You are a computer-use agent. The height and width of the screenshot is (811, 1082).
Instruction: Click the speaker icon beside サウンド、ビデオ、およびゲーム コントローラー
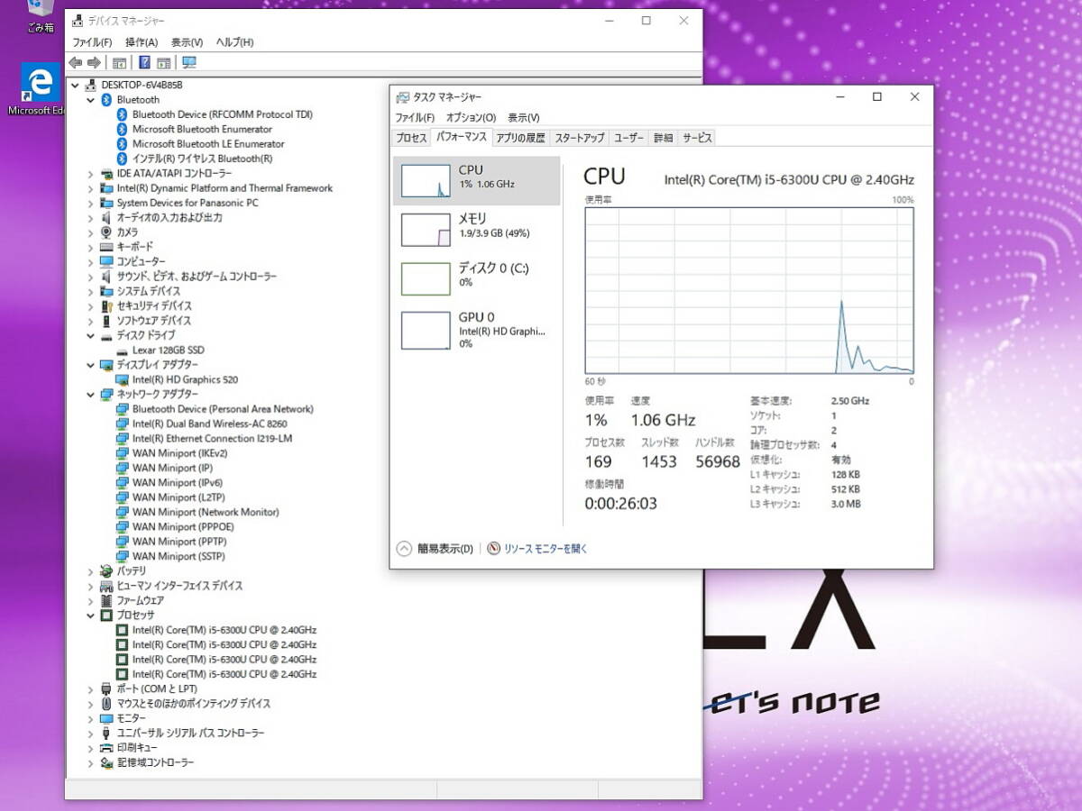[x=106, y=276]
